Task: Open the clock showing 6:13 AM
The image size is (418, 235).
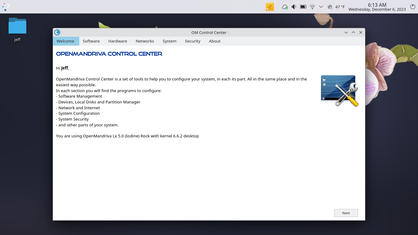Action: pyautogui.click(x=377, y=5)
